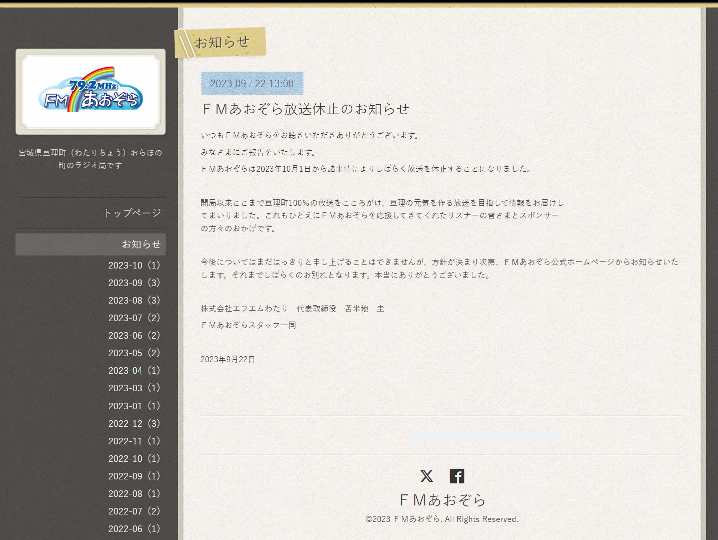
Task: Go to the 2023-08 (3) archive
Action: (134, 301)
